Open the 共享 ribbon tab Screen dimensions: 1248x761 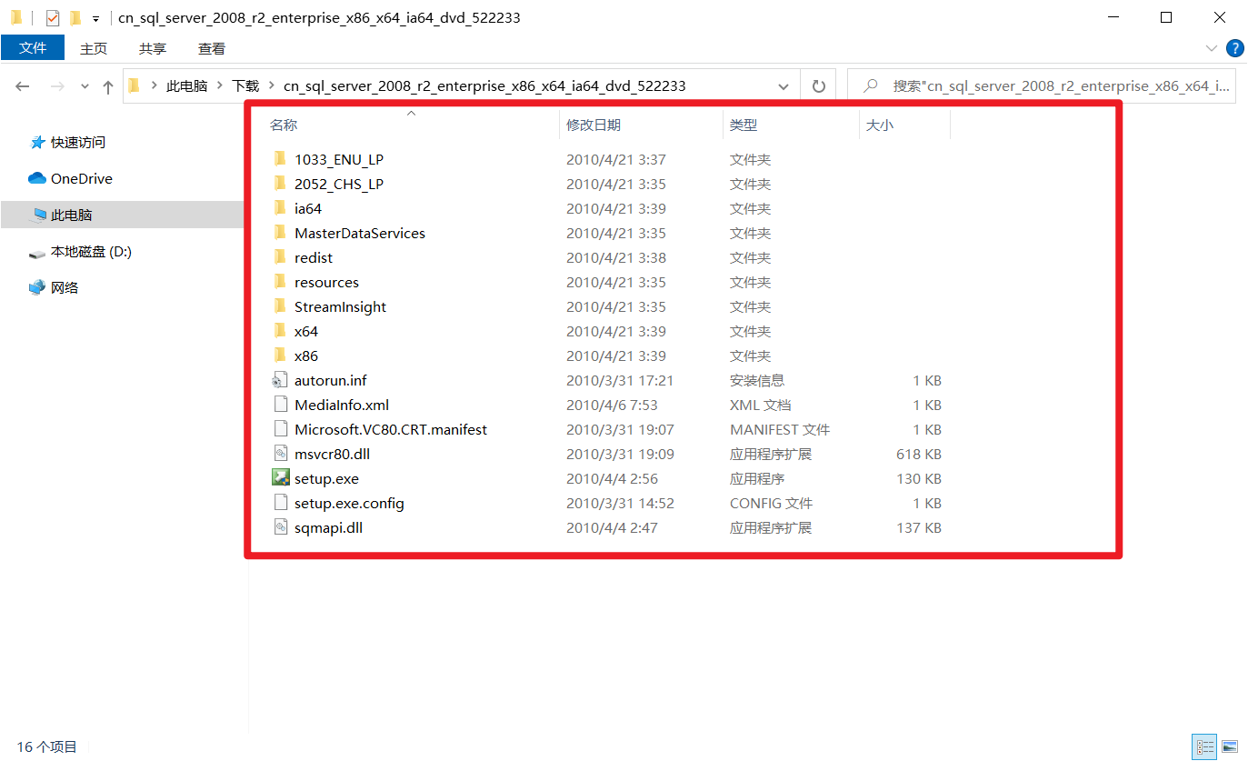[x=153, y=48]
